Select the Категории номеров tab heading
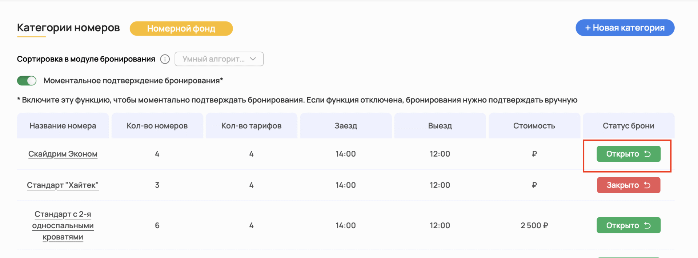This screenshot has height=258, width=698. tap(68, 28)
